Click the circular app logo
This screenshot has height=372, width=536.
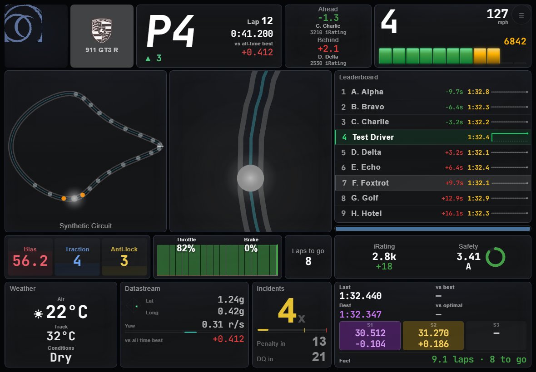click(23, 24)
